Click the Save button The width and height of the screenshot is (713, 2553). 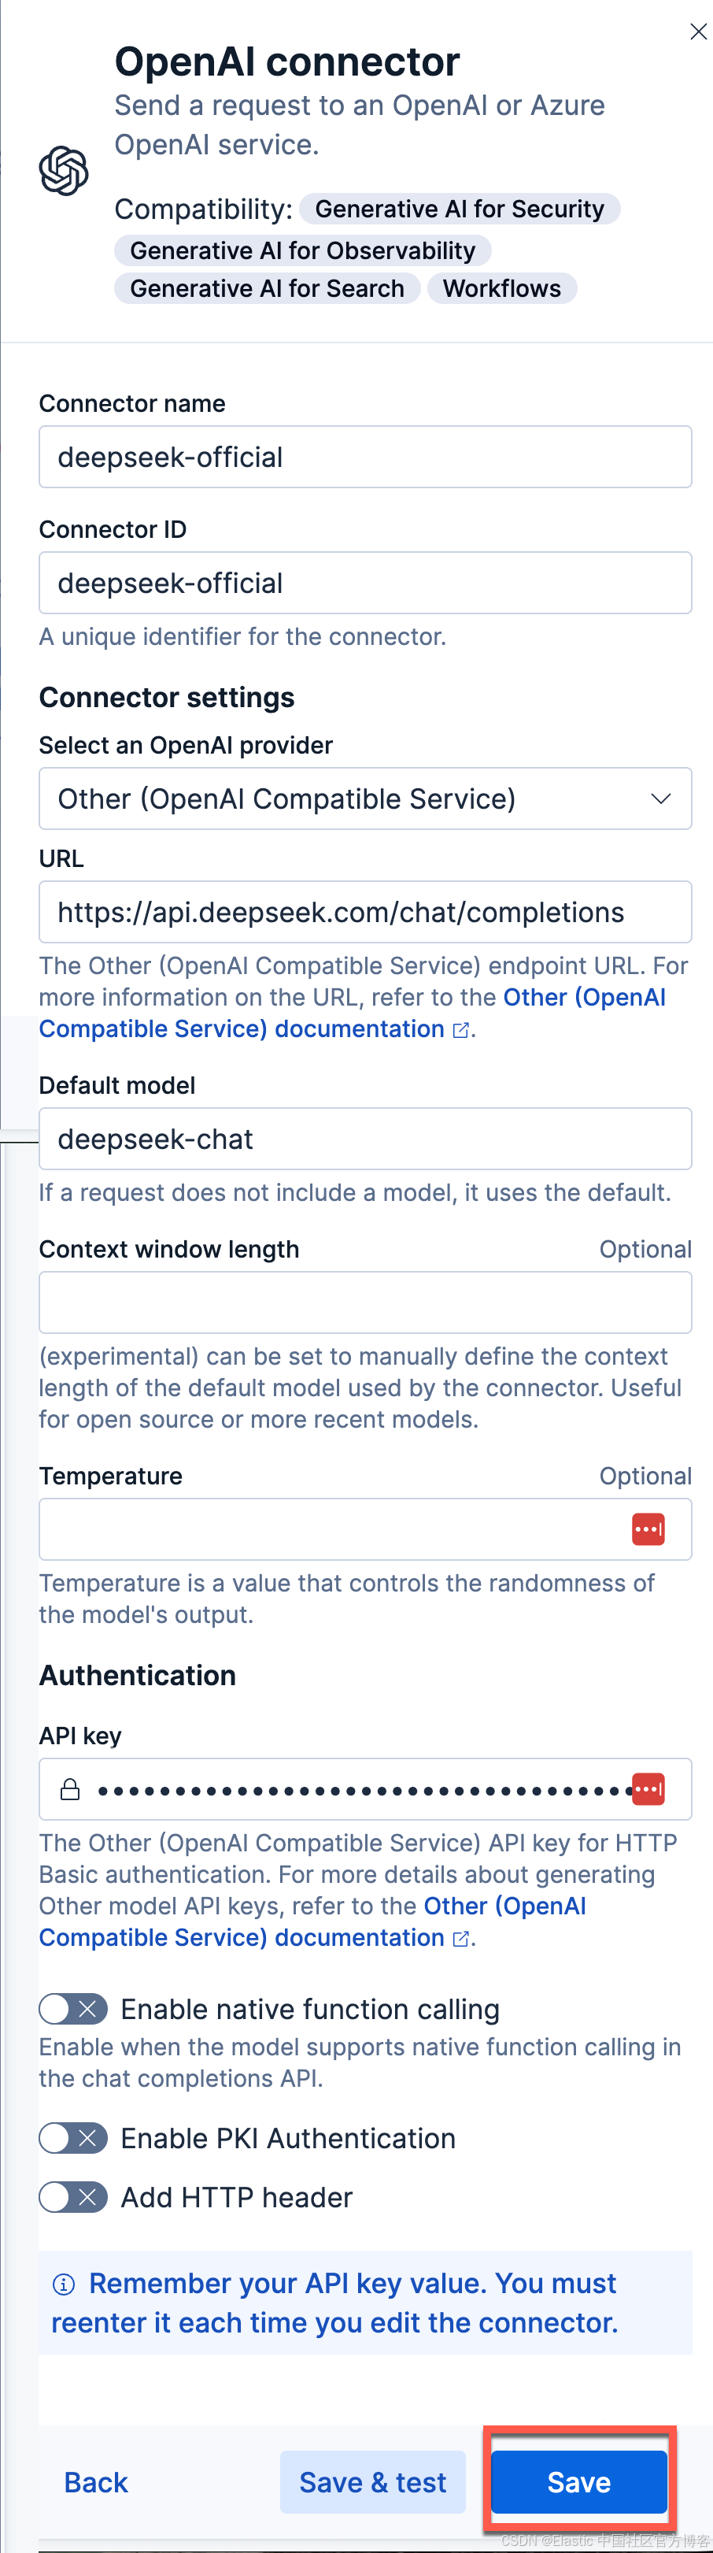tap(579, 2481)
